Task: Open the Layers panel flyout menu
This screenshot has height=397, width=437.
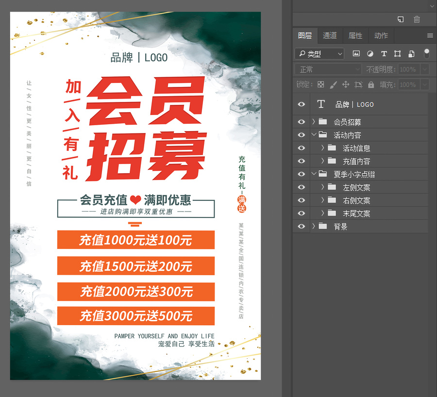Action: tap(430, 35)
